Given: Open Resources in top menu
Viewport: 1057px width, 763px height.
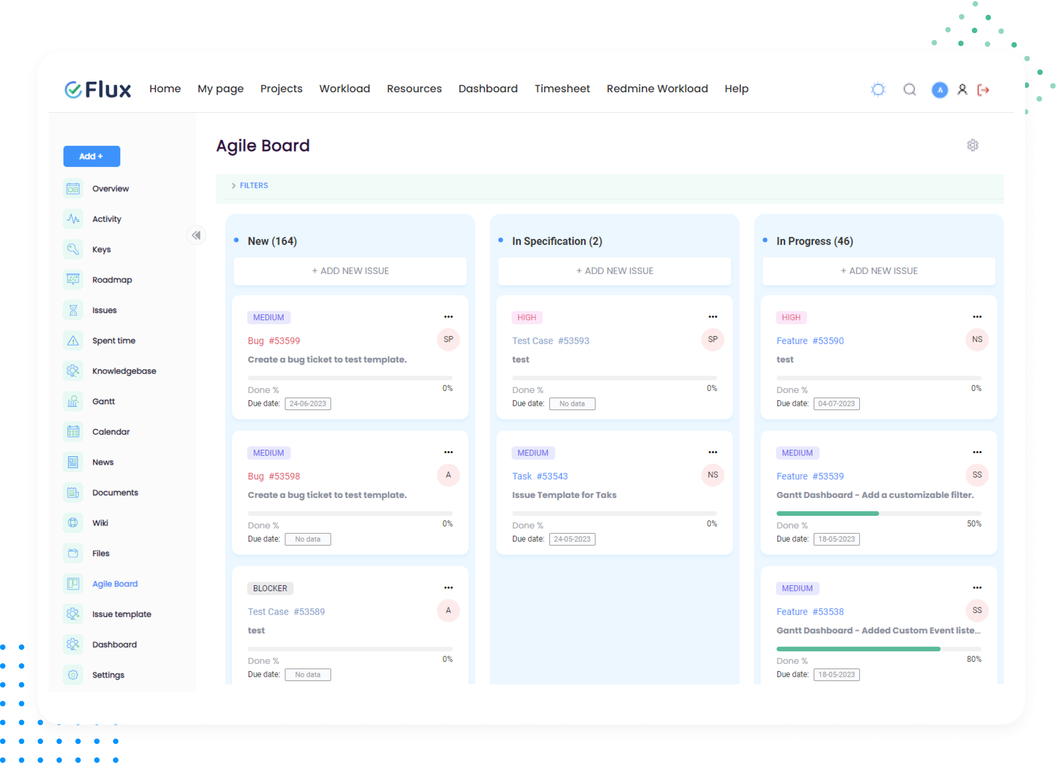Looking at the screenshot, I should pyautogui.click(x=414, y=89).
